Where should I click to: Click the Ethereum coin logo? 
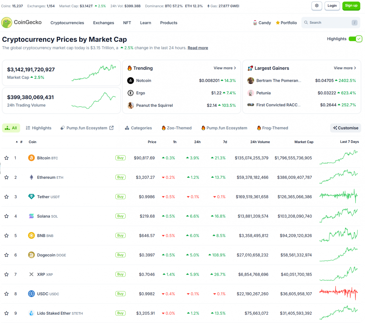pyautogui.click(x=31, y=177)
